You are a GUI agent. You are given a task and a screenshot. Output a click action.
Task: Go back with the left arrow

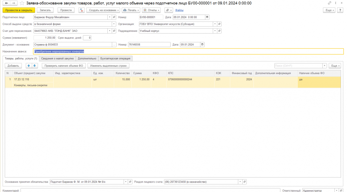6,3
